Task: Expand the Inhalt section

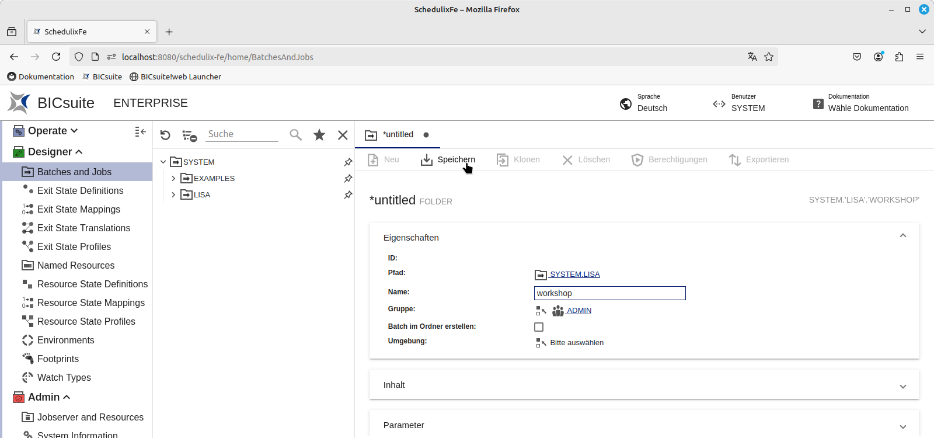Action: coord(902,385)
